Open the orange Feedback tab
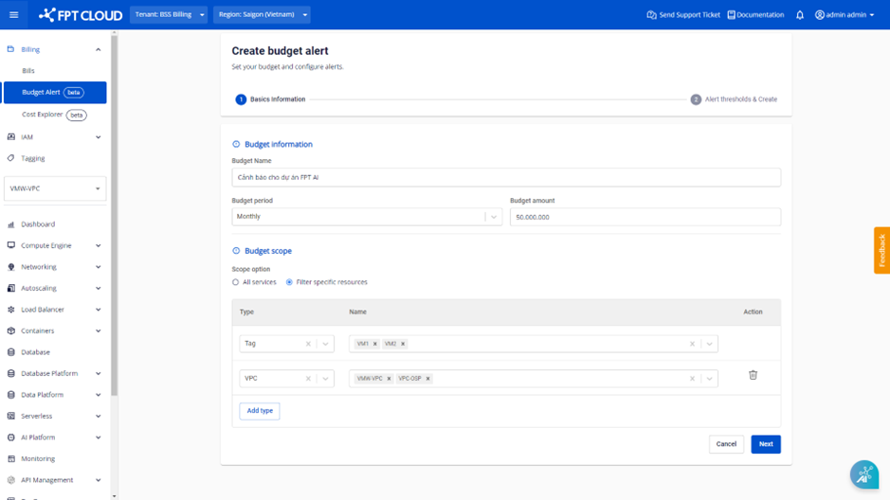The image size is (890, 500). tap(881, 250)
